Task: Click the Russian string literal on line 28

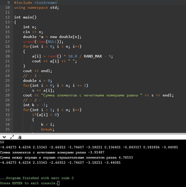Action: point(92,95)
